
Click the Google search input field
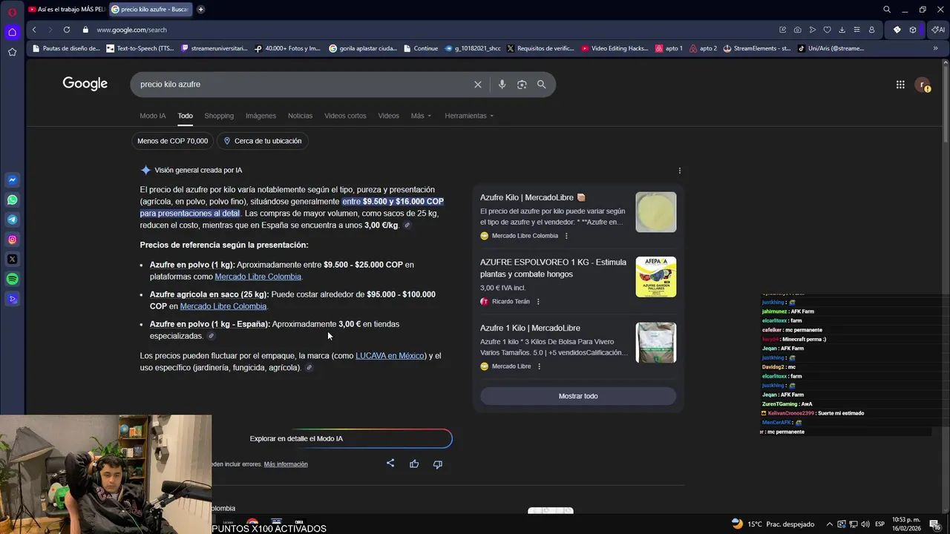point(303,85)
